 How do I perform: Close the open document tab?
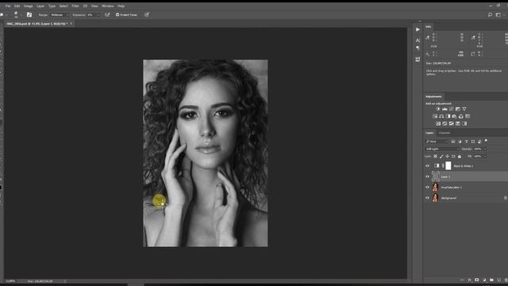coord(71,24)
